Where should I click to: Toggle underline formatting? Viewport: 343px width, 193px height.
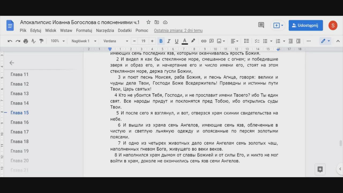coord(177,41)
